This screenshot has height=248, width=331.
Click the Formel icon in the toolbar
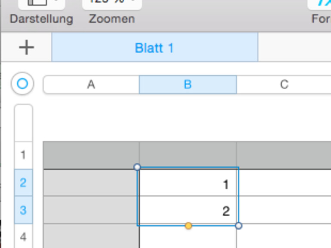[x=320, y=3]
